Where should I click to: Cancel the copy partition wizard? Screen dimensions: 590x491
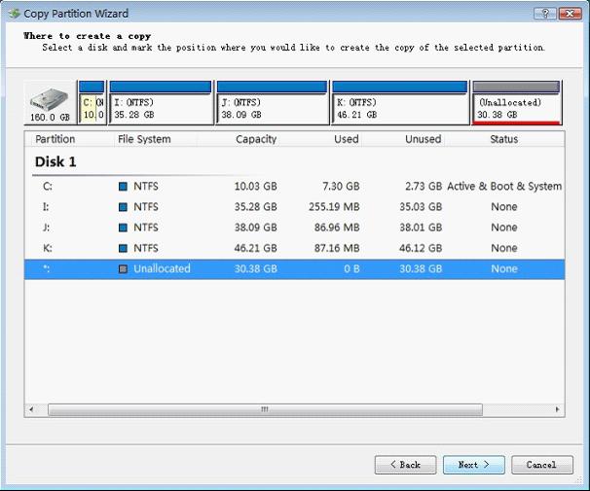point(541,465)
